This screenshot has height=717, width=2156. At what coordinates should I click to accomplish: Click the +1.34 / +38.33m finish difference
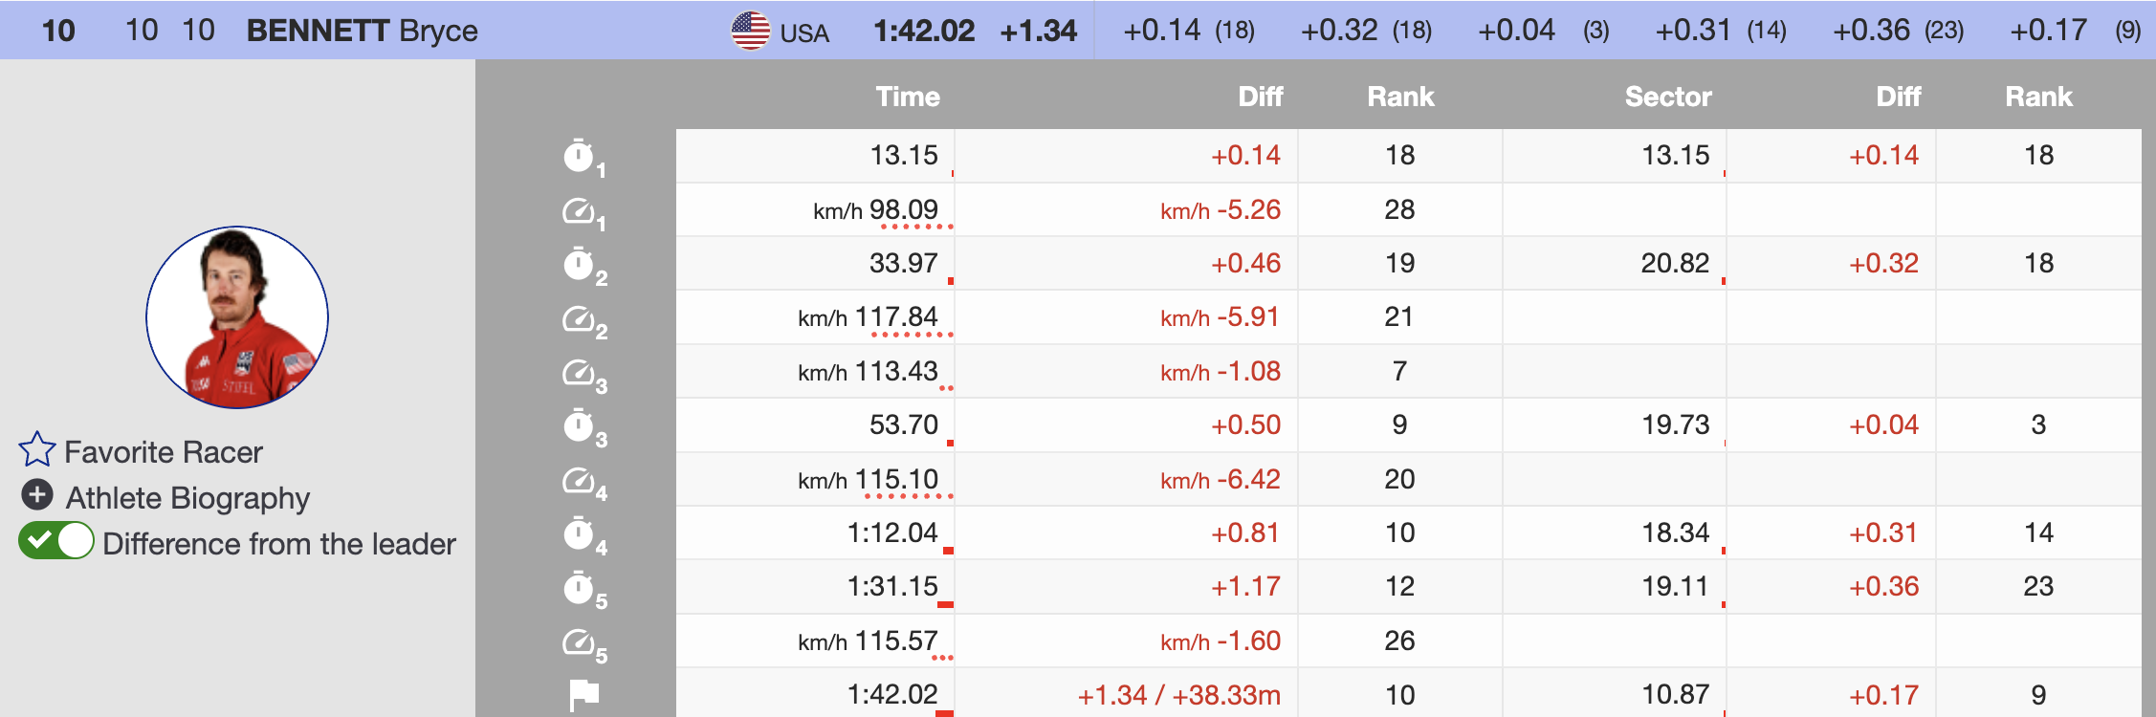point(1178,695)
